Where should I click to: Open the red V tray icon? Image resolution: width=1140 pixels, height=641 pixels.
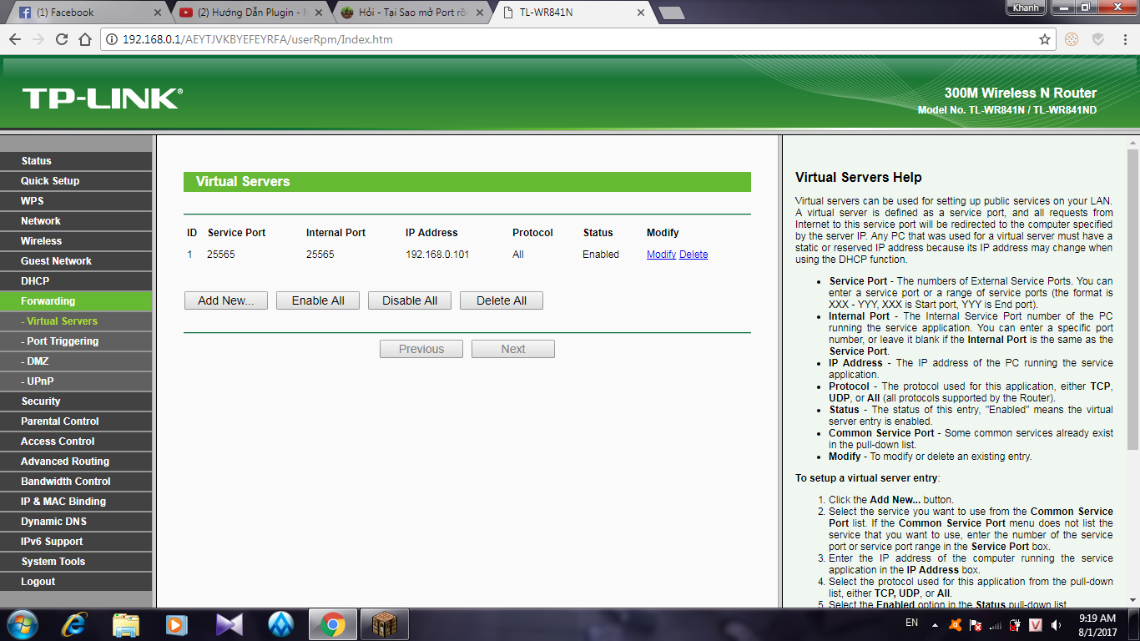(1036, 624)
